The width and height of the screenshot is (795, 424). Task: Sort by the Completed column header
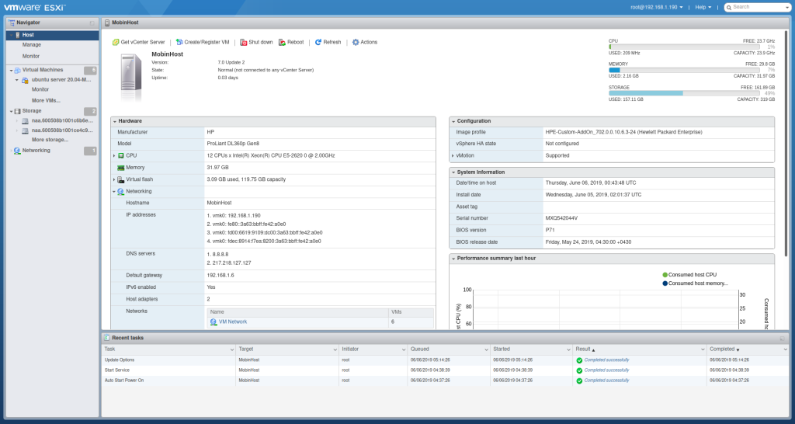tap(748, 349)
